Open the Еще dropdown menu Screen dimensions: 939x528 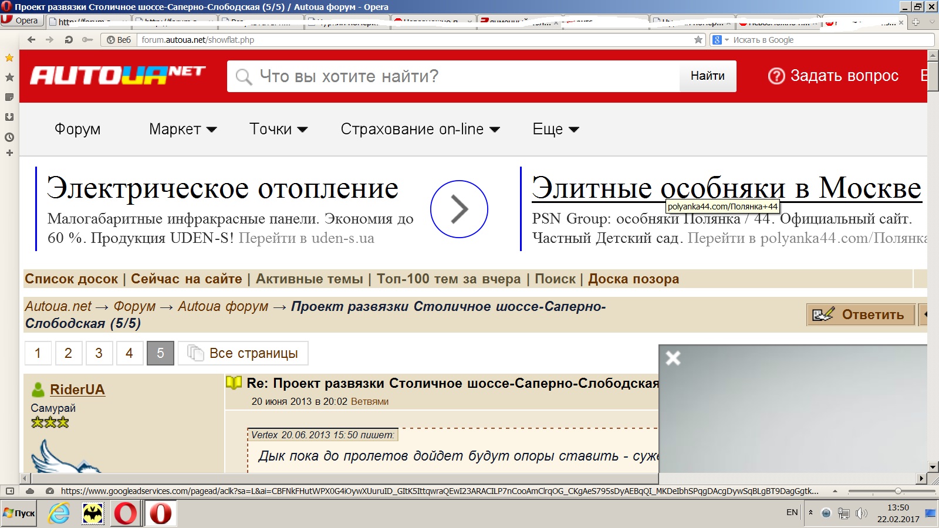coord(555,129)
